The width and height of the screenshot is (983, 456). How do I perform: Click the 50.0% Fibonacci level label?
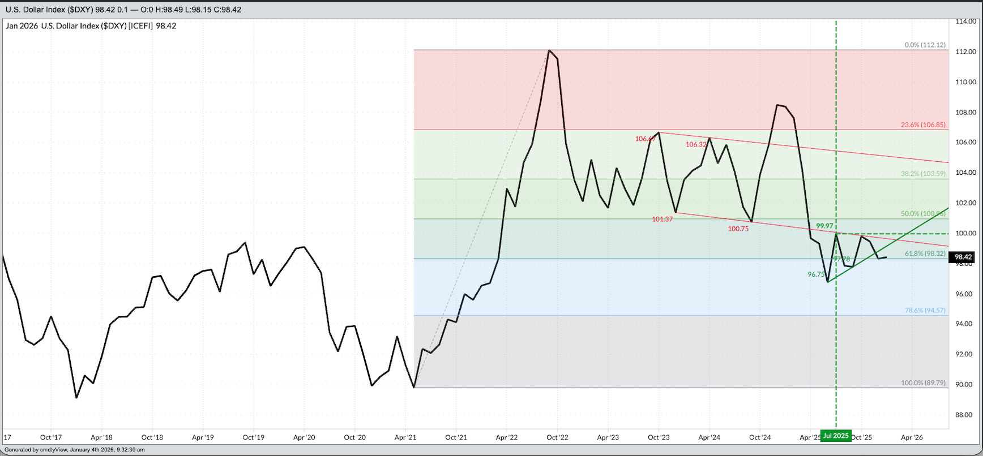coord(922,214)
